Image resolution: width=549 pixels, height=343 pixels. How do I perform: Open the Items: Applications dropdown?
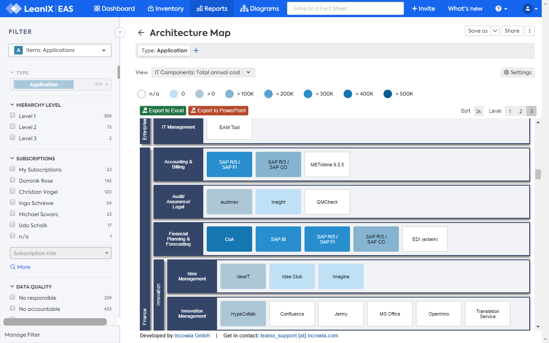pyautogui.click(x=60, y=50)
